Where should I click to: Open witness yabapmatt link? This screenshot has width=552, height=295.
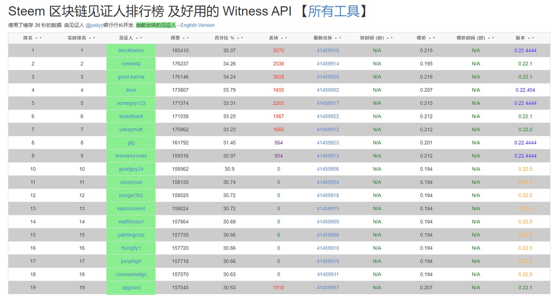pyautogui.click(x=131, y=130)
